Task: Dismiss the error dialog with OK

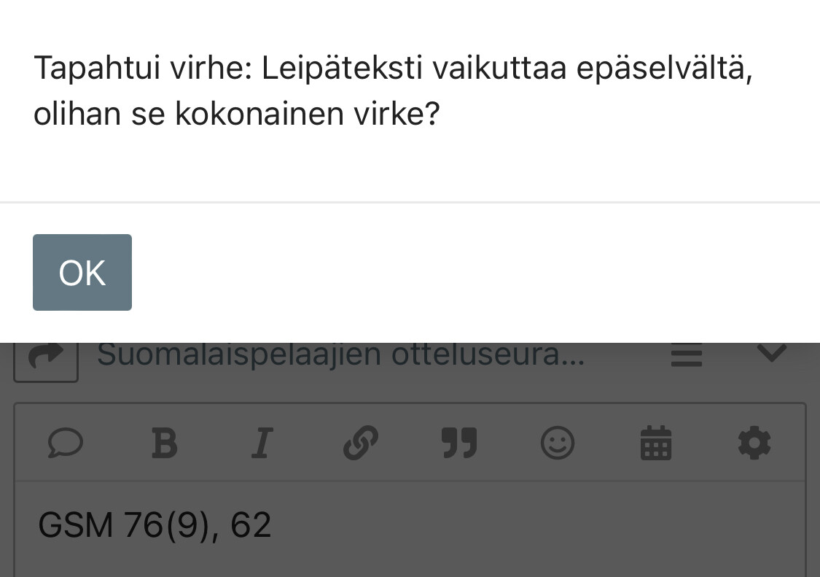Action: (x=82, y=272)
